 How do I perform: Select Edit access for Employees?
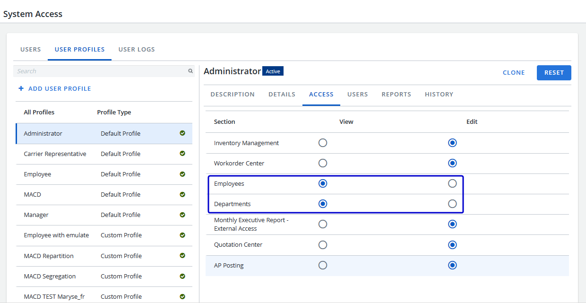point(452,183)
